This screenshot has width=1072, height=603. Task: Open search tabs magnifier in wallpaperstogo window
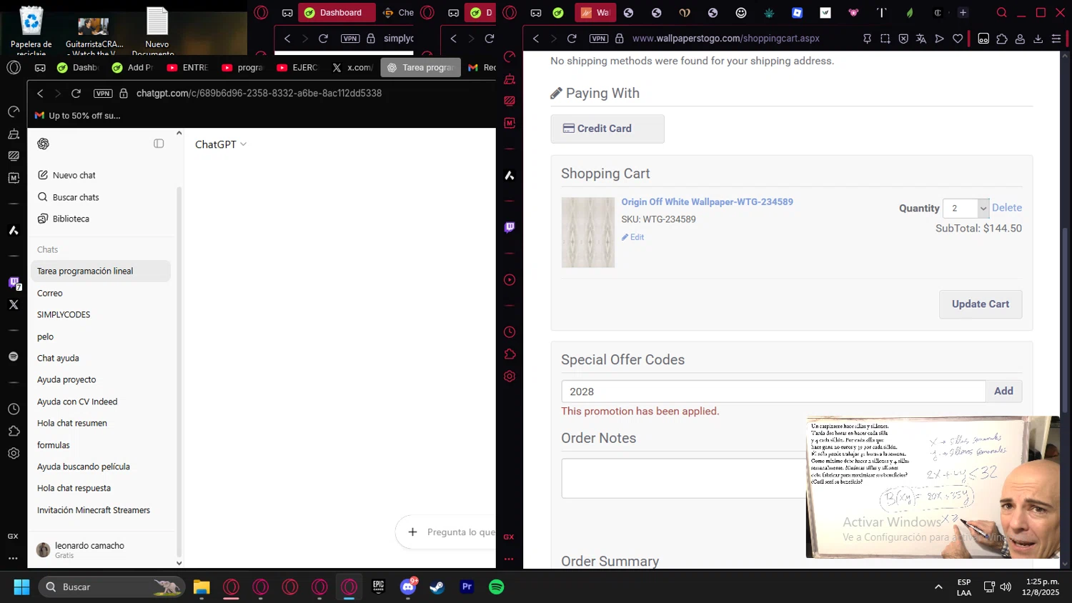pyautogui.click(x=1002, y=12)
